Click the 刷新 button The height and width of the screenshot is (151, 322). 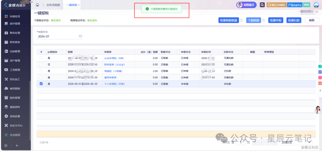tap(312, 20)
